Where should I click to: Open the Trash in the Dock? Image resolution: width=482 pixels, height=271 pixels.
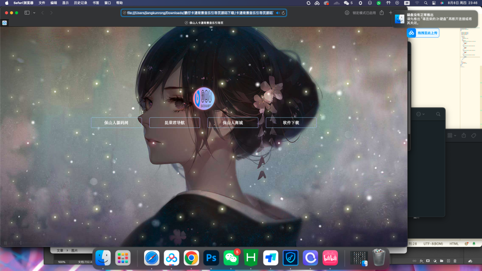coord(379,257)
